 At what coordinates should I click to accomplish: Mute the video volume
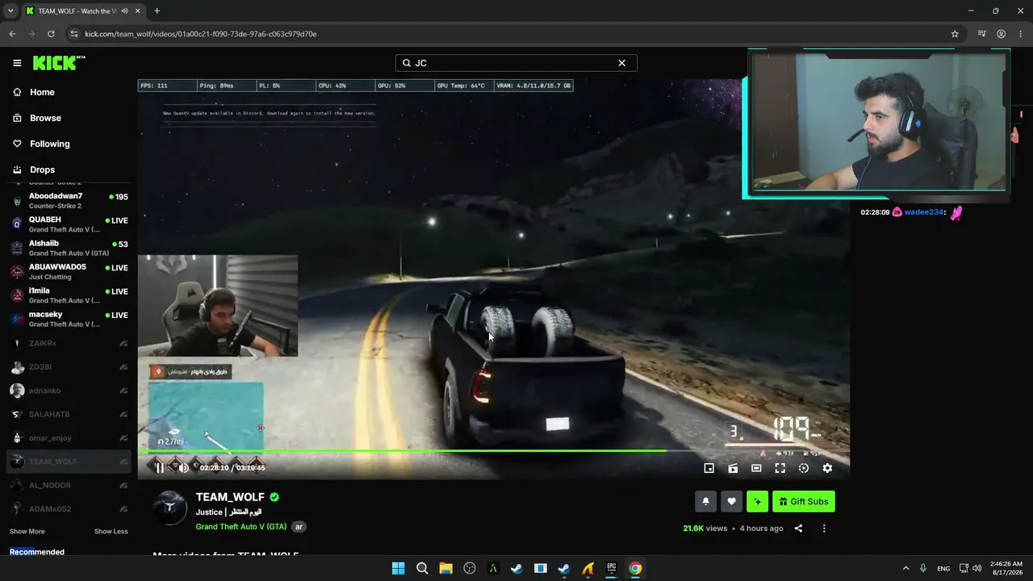(184, 468)
